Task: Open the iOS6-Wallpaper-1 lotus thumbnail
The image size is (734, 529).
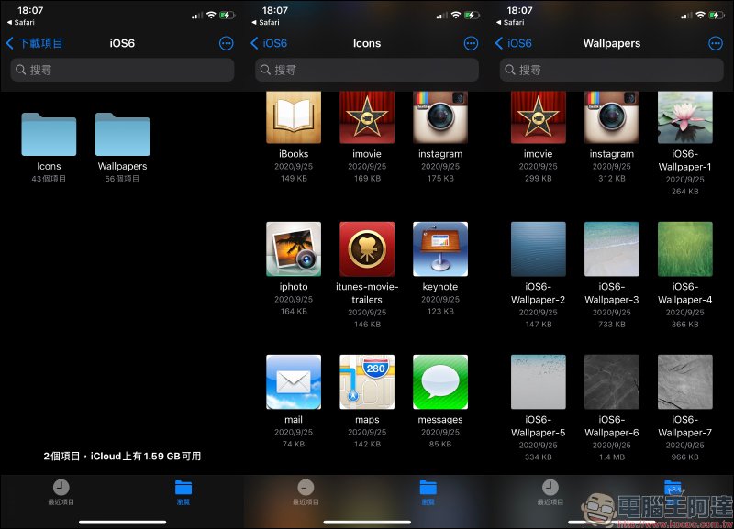Action: 684,116
